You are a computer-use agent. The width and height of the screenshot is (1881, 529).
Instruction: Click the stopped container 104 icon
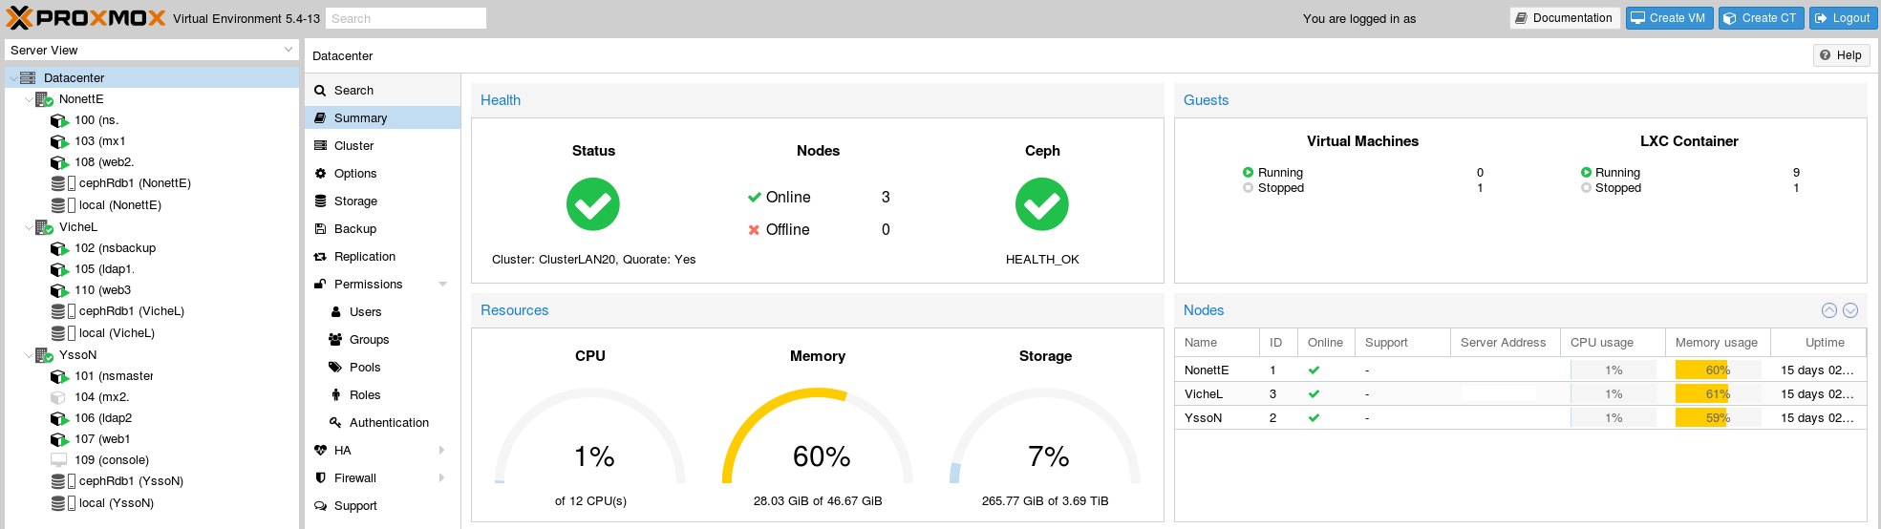coord(59,397)
